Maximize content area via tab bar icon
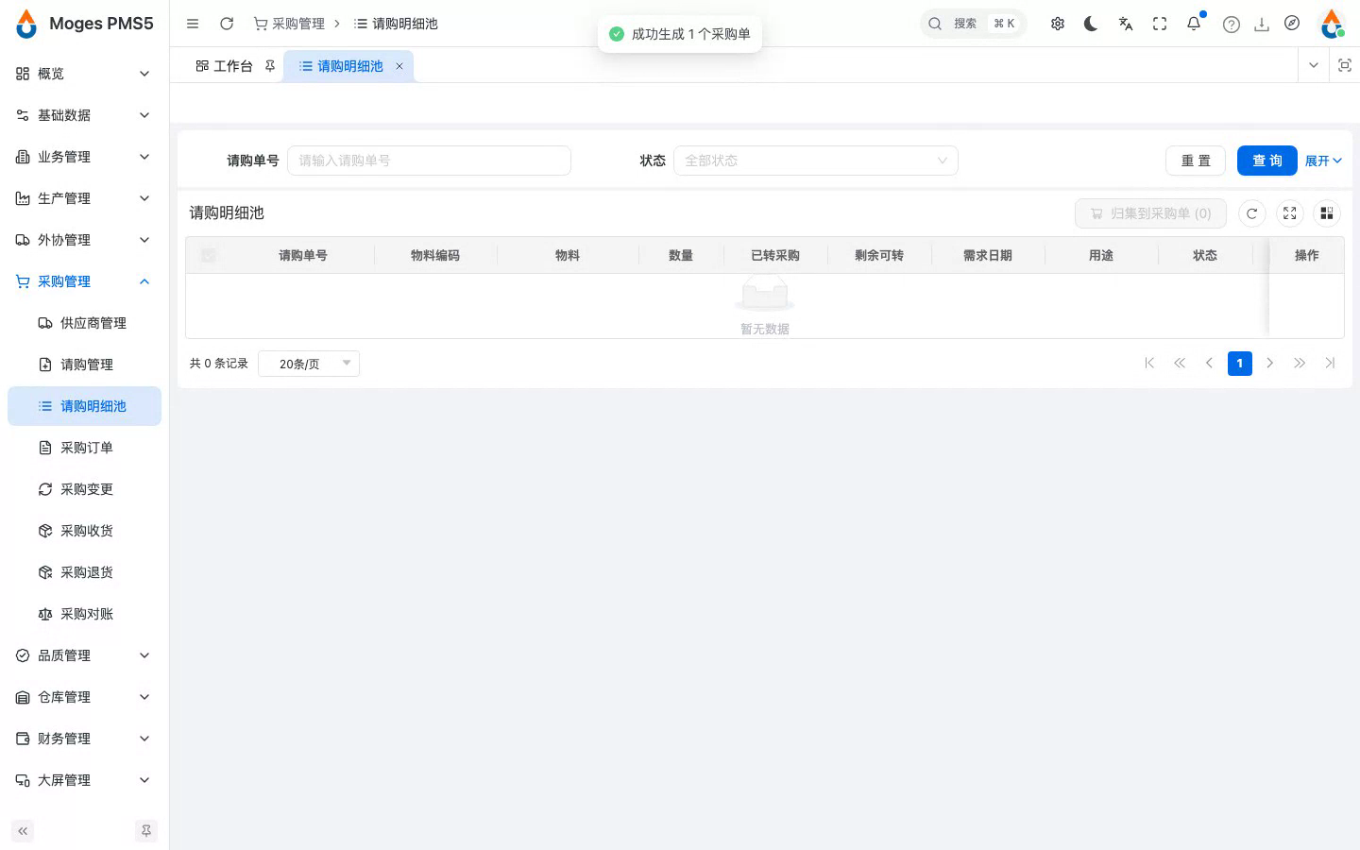Screen dimensions: 1360x850 [1345, 65]
